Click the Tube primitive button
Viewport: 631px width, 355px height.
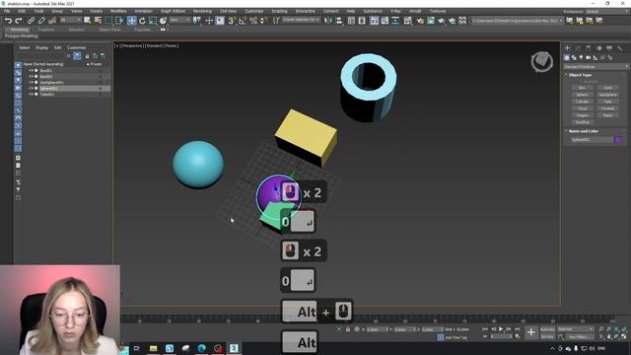click(x=607, y=102)
